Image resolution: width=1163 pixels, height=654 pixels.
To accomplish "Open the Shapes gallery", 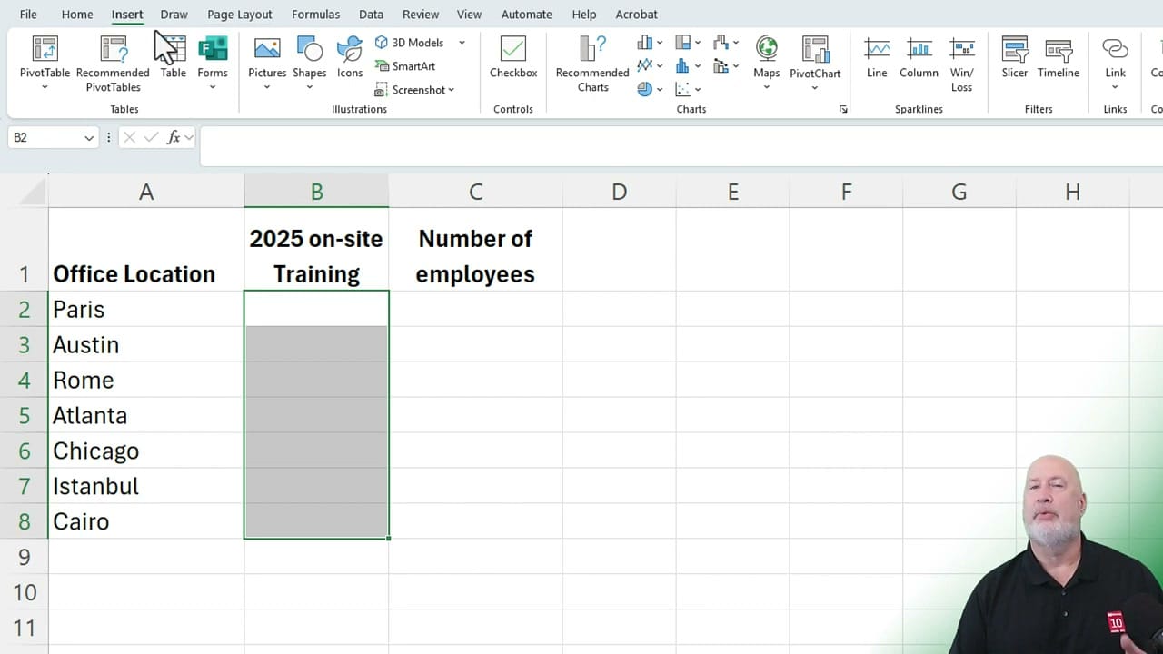I will click(x=310, y=54).
